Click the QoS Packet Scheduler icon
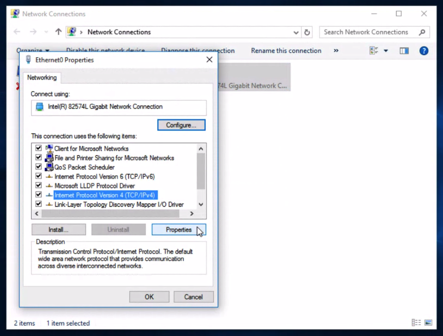The image size is (443, 336). pos(49,167)
